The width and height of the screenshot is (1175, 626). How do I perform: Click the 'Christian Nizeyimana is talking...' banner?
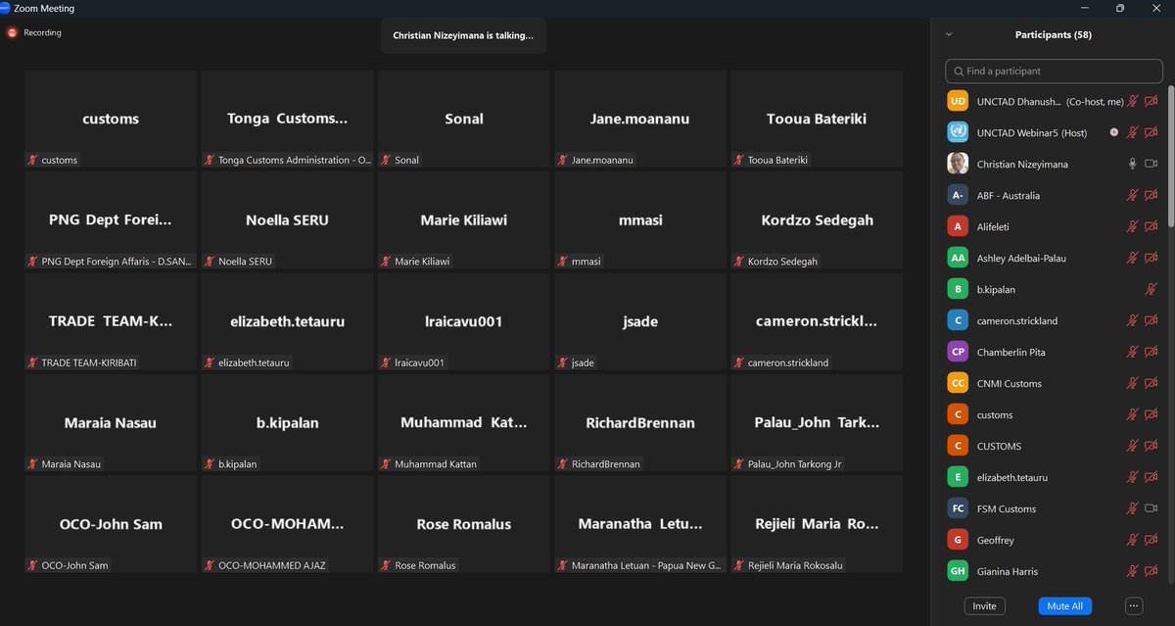463,35
